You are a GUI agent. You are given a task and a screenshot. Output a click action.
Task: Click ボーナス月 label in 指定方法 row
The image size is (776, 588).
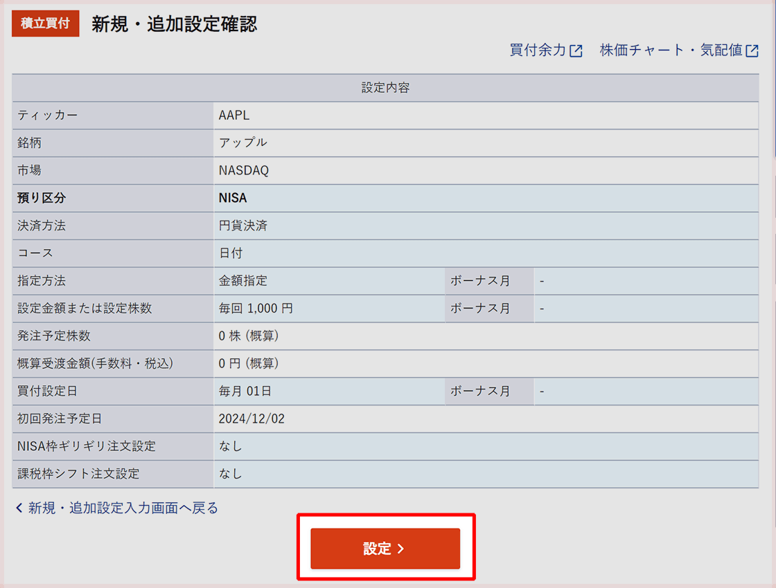(480, 281)
